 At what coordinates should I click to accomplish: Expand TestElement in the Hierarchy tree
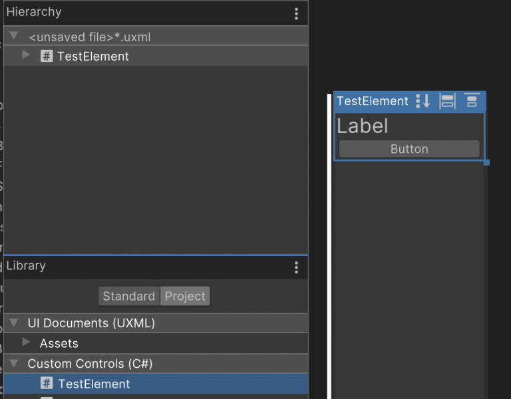tap(27, 56)
